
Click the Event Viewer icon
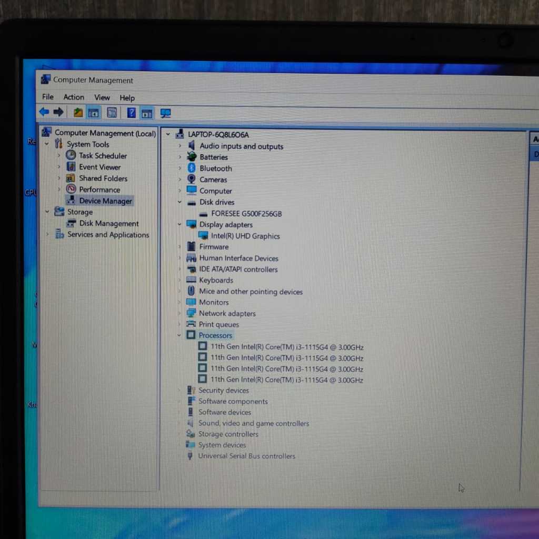(x=71, y=167)
